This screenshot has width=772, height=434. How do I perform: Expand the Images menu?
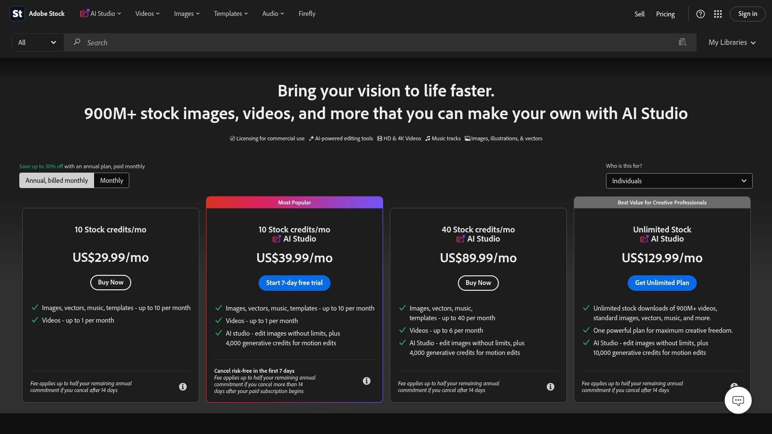(x=187, y=14)
